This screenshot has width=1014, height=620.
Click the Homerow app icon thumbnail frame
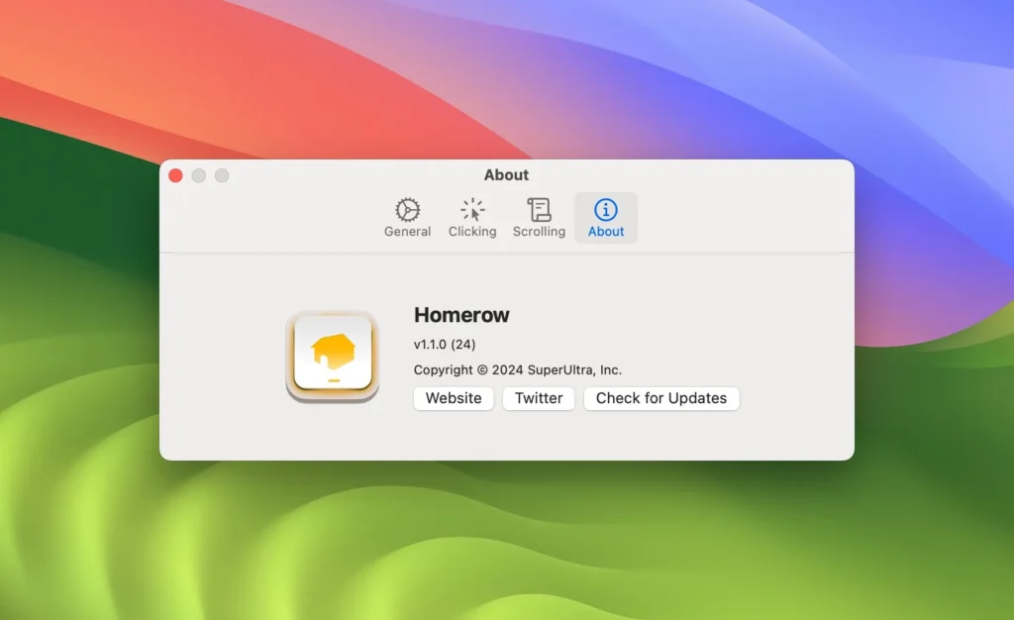coord(332,355)
